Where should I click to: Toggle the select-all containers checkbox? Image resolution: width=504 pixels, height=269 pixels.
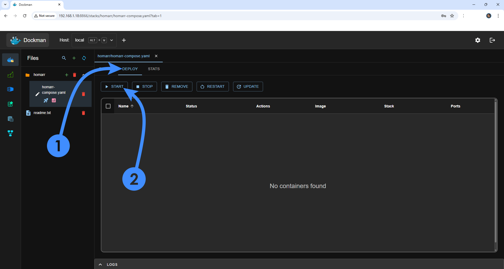pos(108,106)
